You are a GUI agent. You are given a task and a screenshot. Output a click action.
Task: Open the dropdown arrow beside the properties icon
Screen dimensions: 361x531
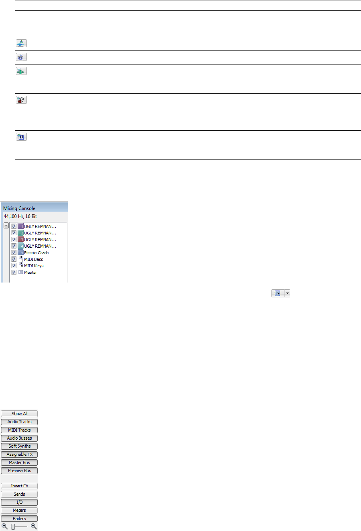pyautogui.click(x=287, y=293)
